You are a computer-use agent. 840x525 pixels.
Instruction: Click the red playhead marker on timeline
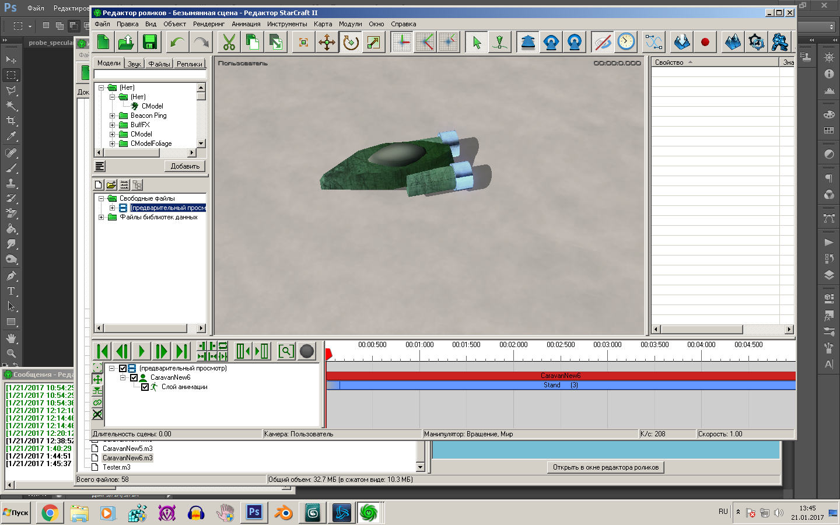(328, 353)
